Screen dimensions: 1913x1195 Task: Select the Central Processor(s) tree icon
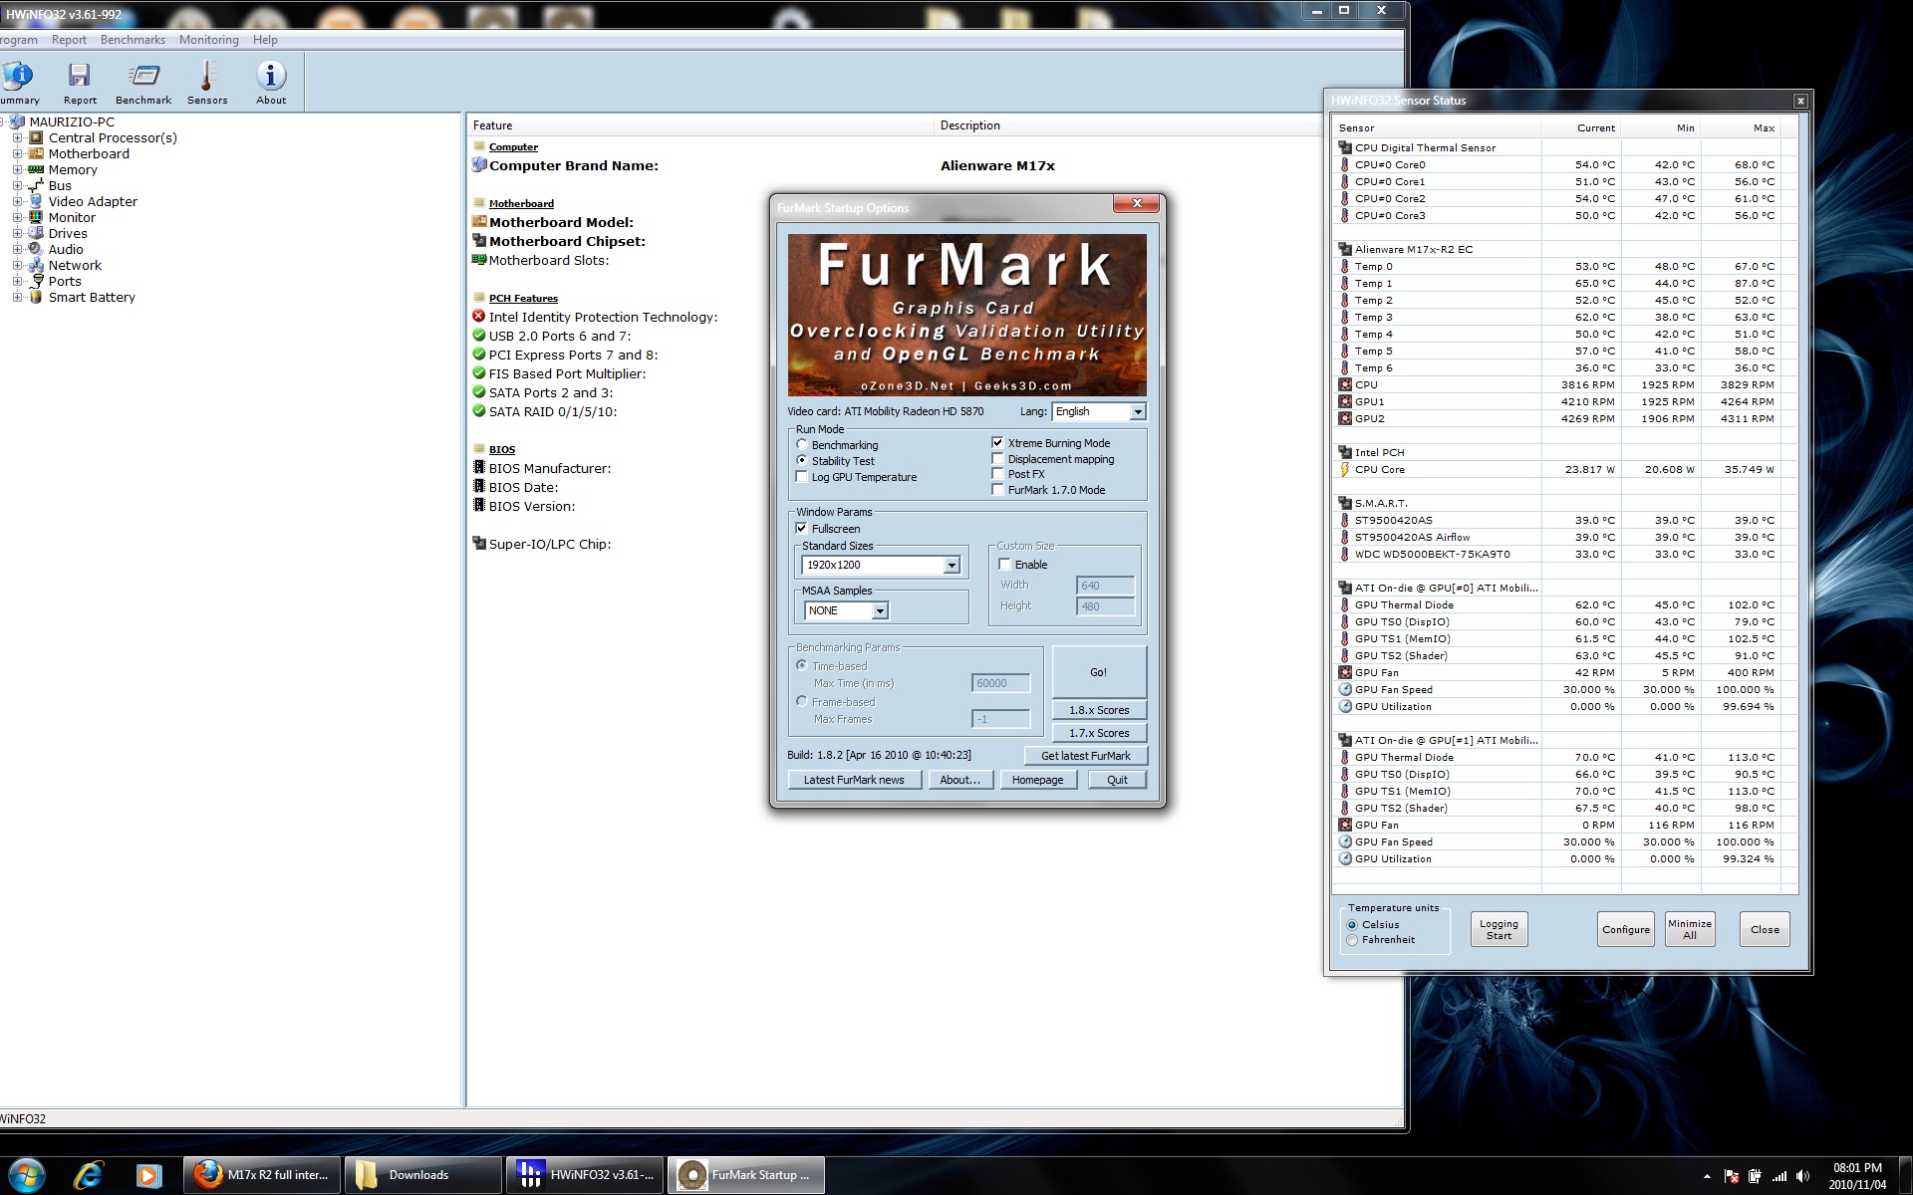(36, 138)
